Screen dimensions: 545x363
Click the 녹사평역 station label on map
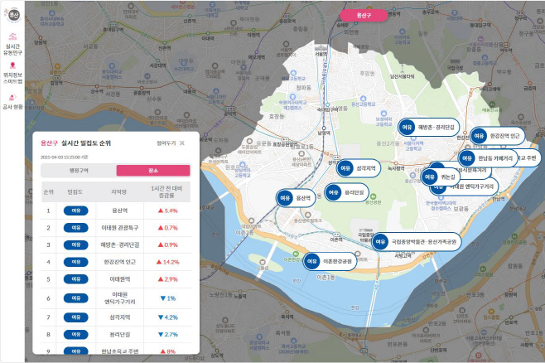[396, 168]
